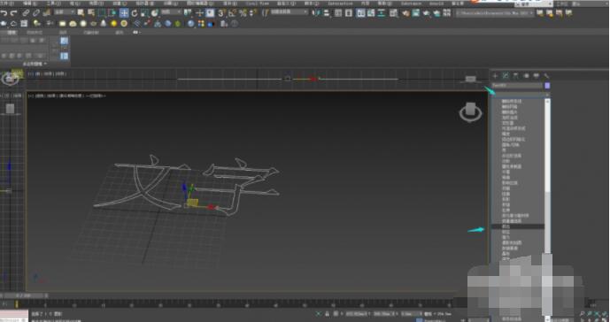The image size is (610, 322).
Task: Click Zoom Extents in viewport navigation controls
Action: (x=597, y=313)
